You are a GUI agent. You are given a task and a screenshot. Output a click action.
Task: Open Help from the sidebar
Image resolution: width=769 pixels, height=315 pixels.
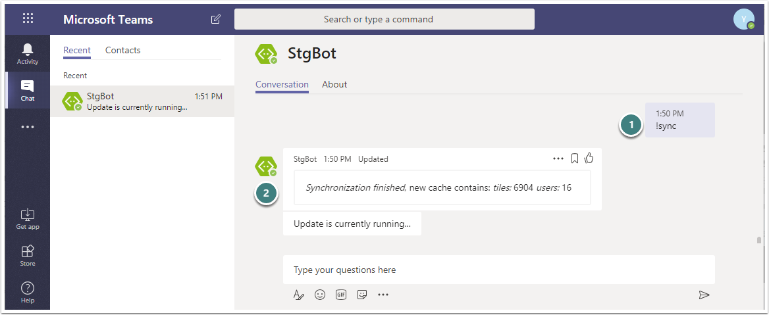coord(28,292)
